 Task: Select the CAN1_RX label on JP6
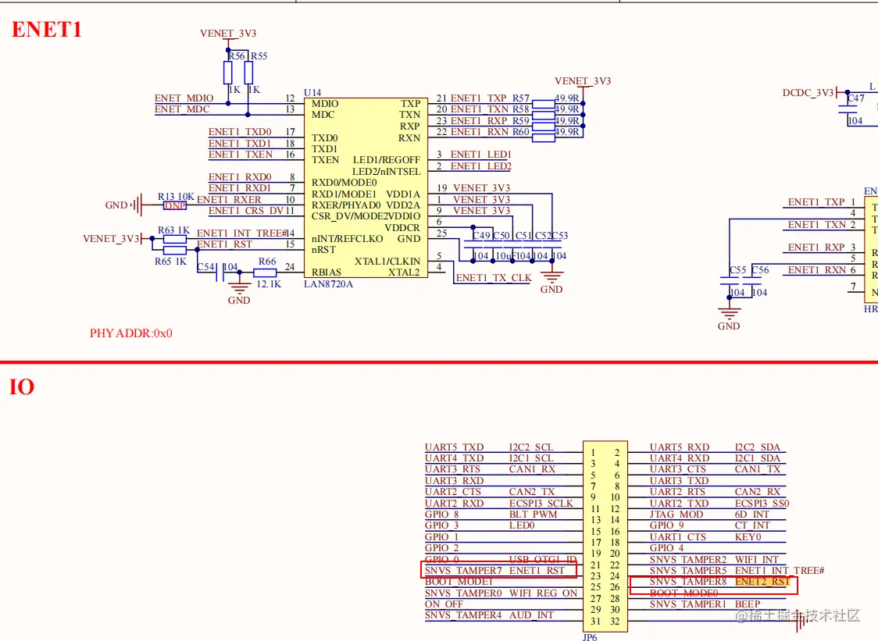point(532,469)
